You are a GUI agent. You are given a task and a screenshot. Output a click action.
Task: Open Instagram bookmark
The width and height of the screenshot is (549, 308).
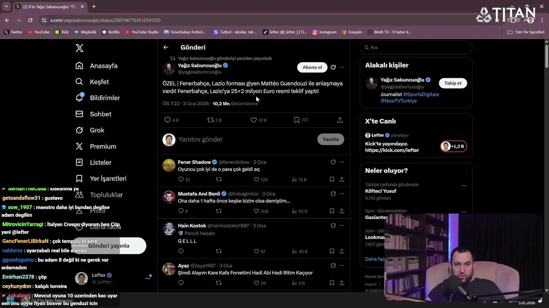324,32
